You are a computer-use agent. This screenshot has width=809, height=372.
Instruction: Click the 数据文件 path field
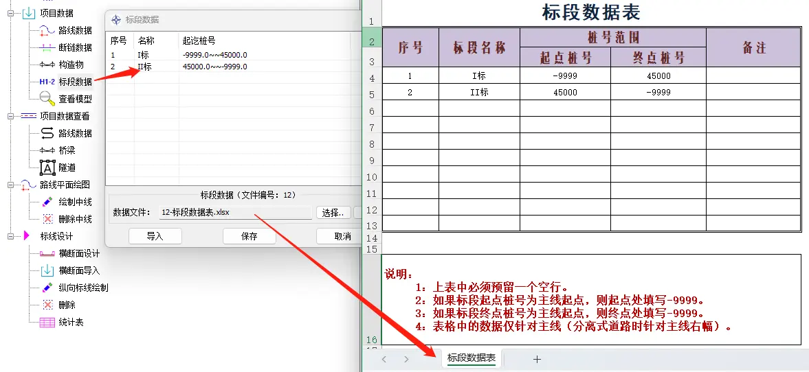(x=235, y=213)
